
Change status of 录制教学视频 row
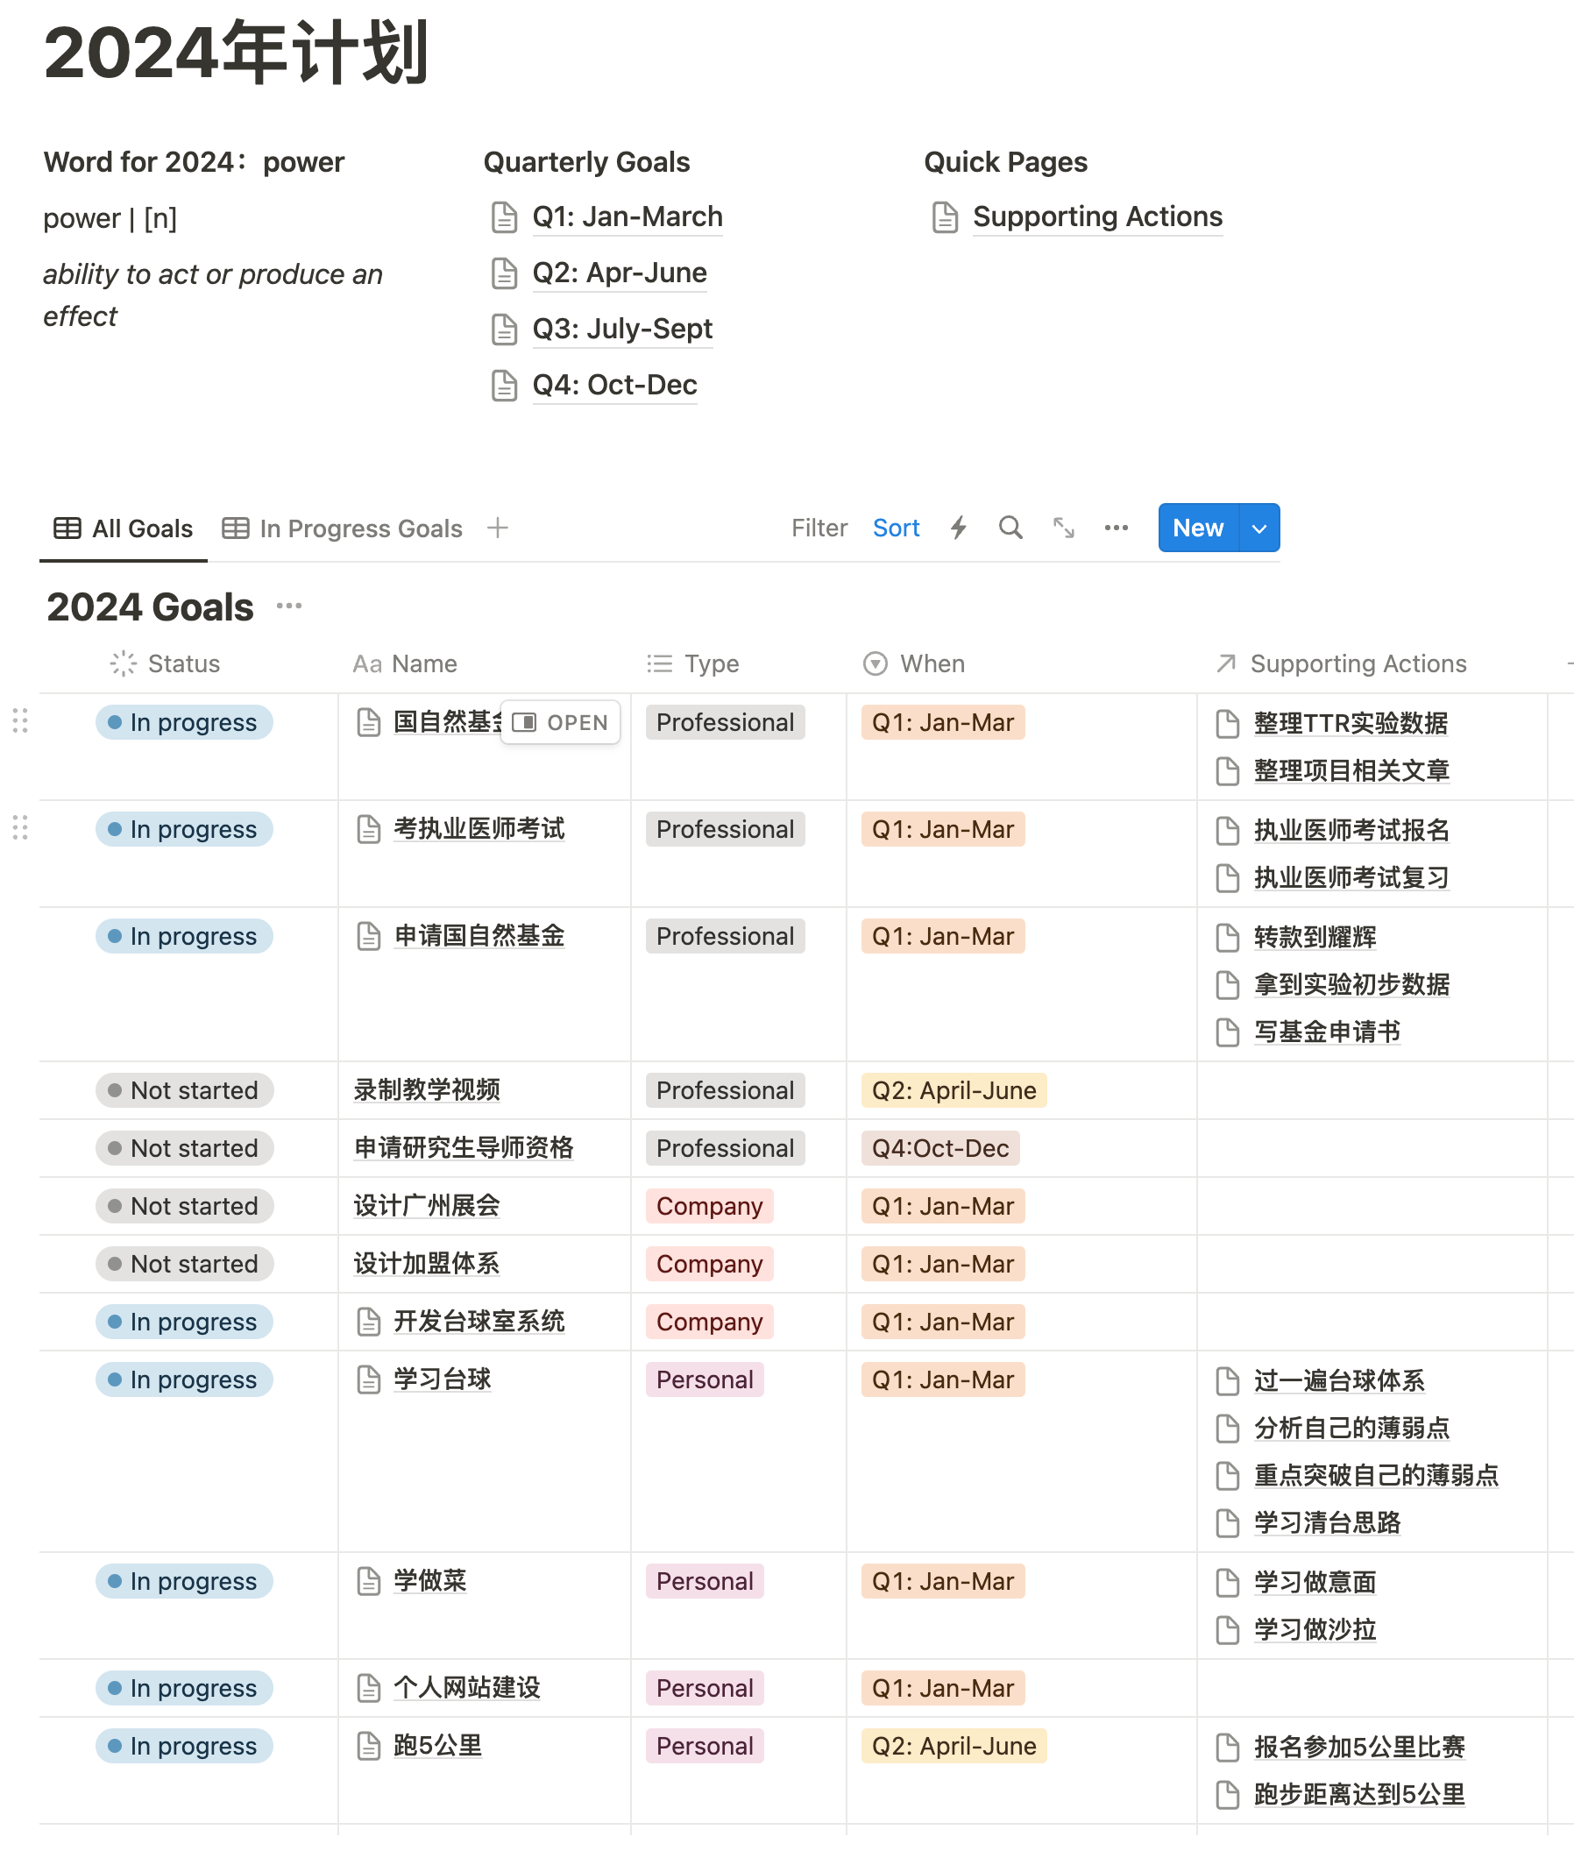tap(185, 1090)
